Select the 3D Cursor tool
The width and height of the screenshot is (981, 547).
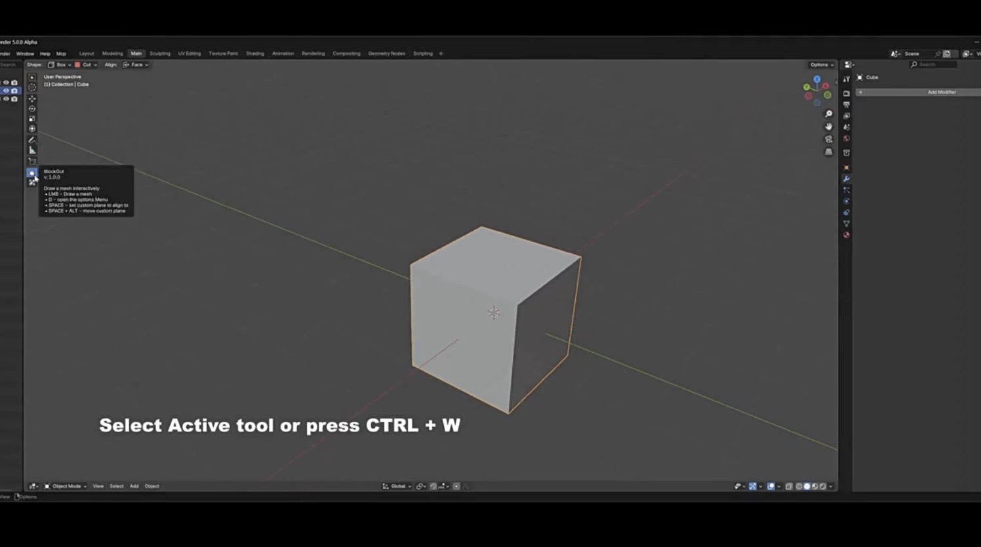pyautogui.click(x=32, y=87)
